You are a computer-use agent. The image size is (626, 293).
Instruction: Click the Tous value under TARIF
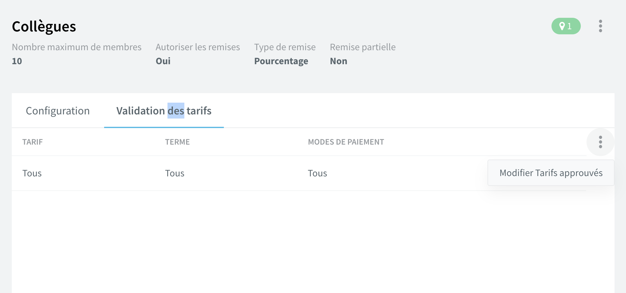(x=32, y=173)
